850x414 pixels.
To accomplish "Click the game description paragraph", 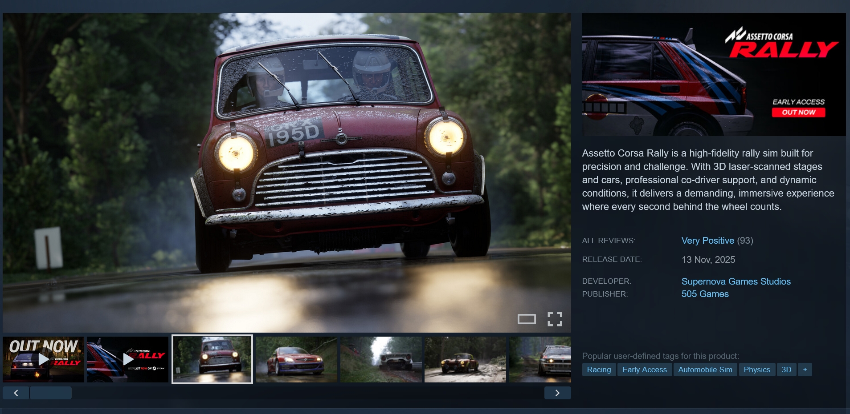I will (x=708, y=180).
